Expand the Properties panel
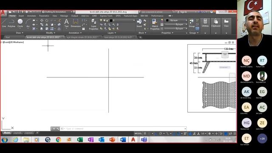The image size is (272, 153). coord(167,33)
